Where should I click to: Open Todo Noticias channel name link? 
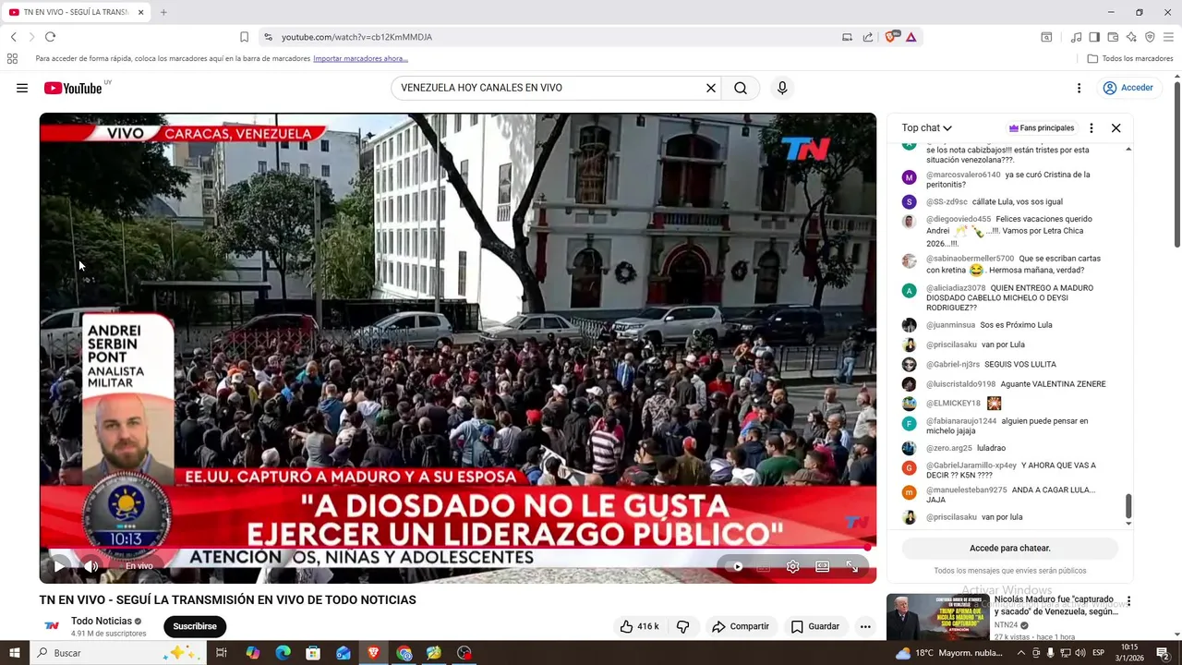click(102, 621)
